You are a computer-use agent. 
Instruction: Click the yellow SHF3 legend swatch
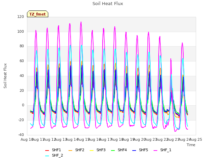[91, 151]
